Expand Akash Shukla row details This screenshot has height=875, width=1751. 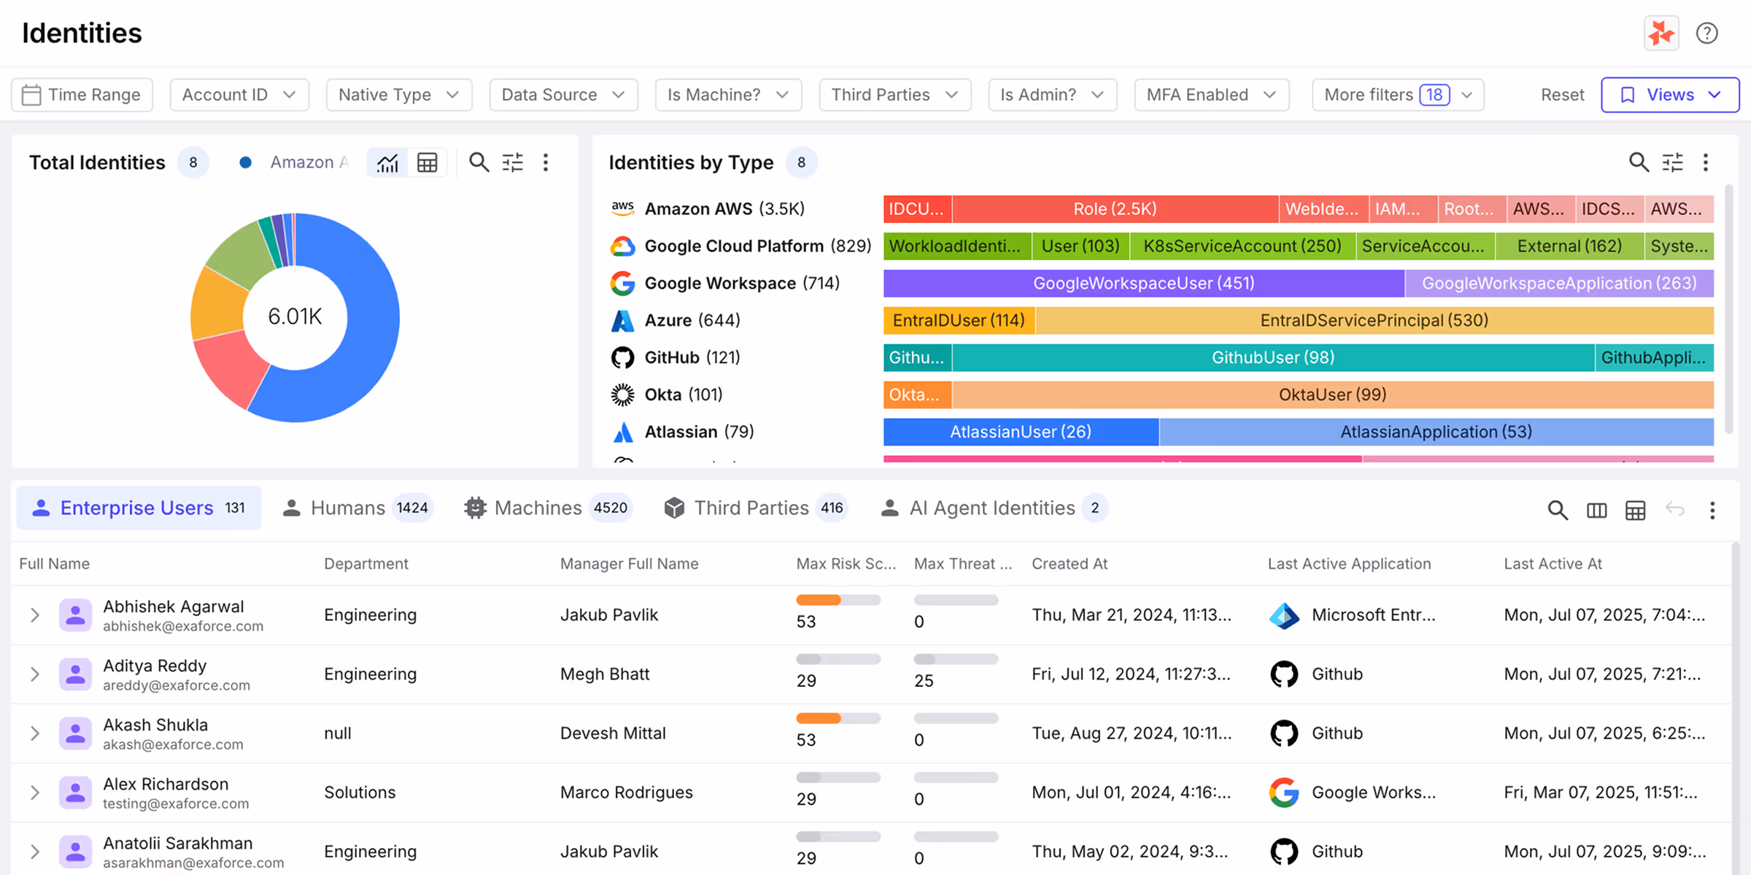click(34, 734)
